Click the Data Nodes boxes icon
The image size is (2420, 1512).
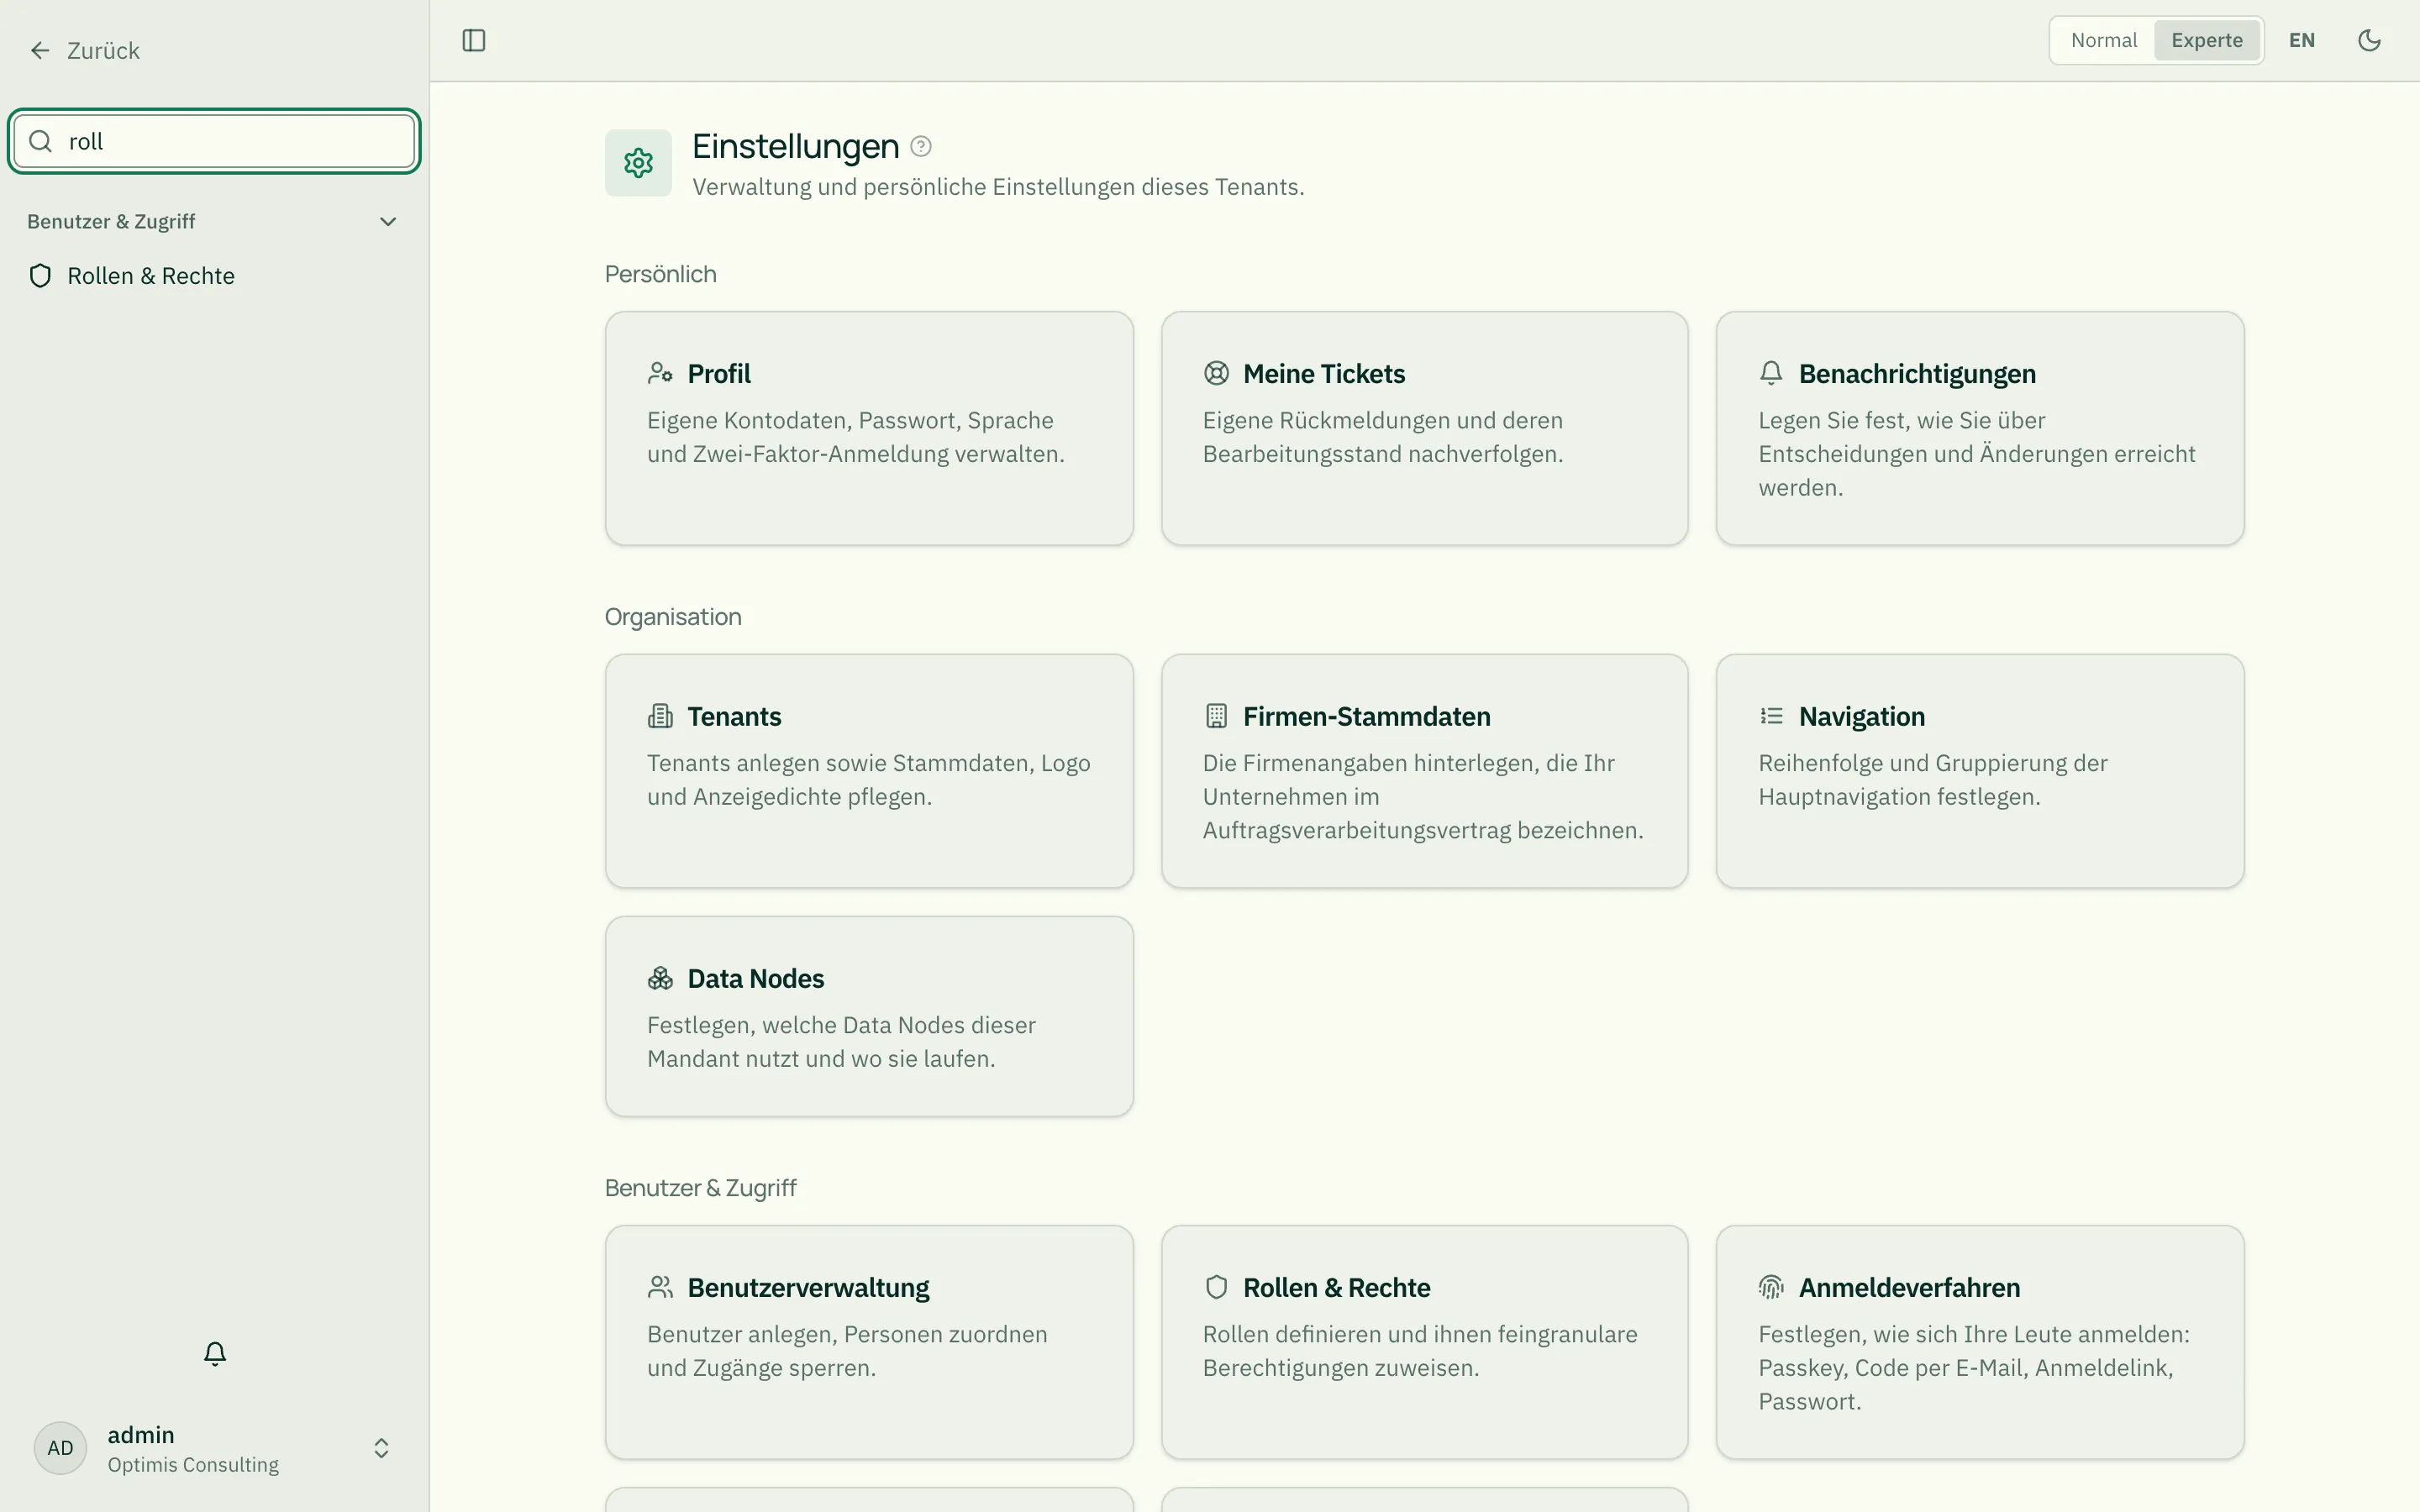pos(660,978)
